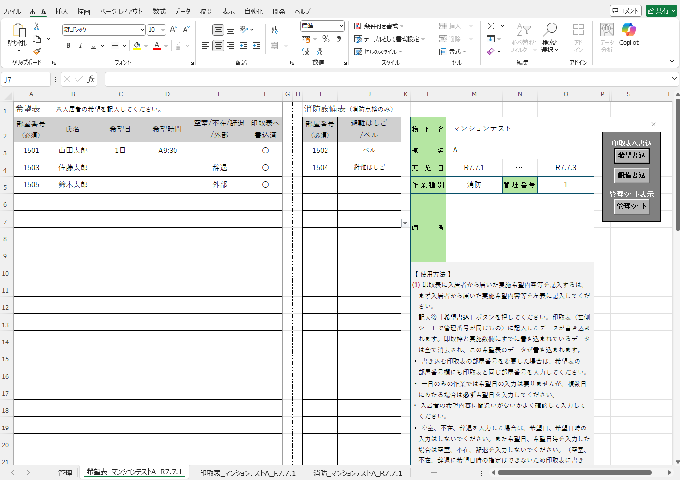680x480 pixels.
Task: Select the Format Painter brush icon
Action: [x=37, y=51]
